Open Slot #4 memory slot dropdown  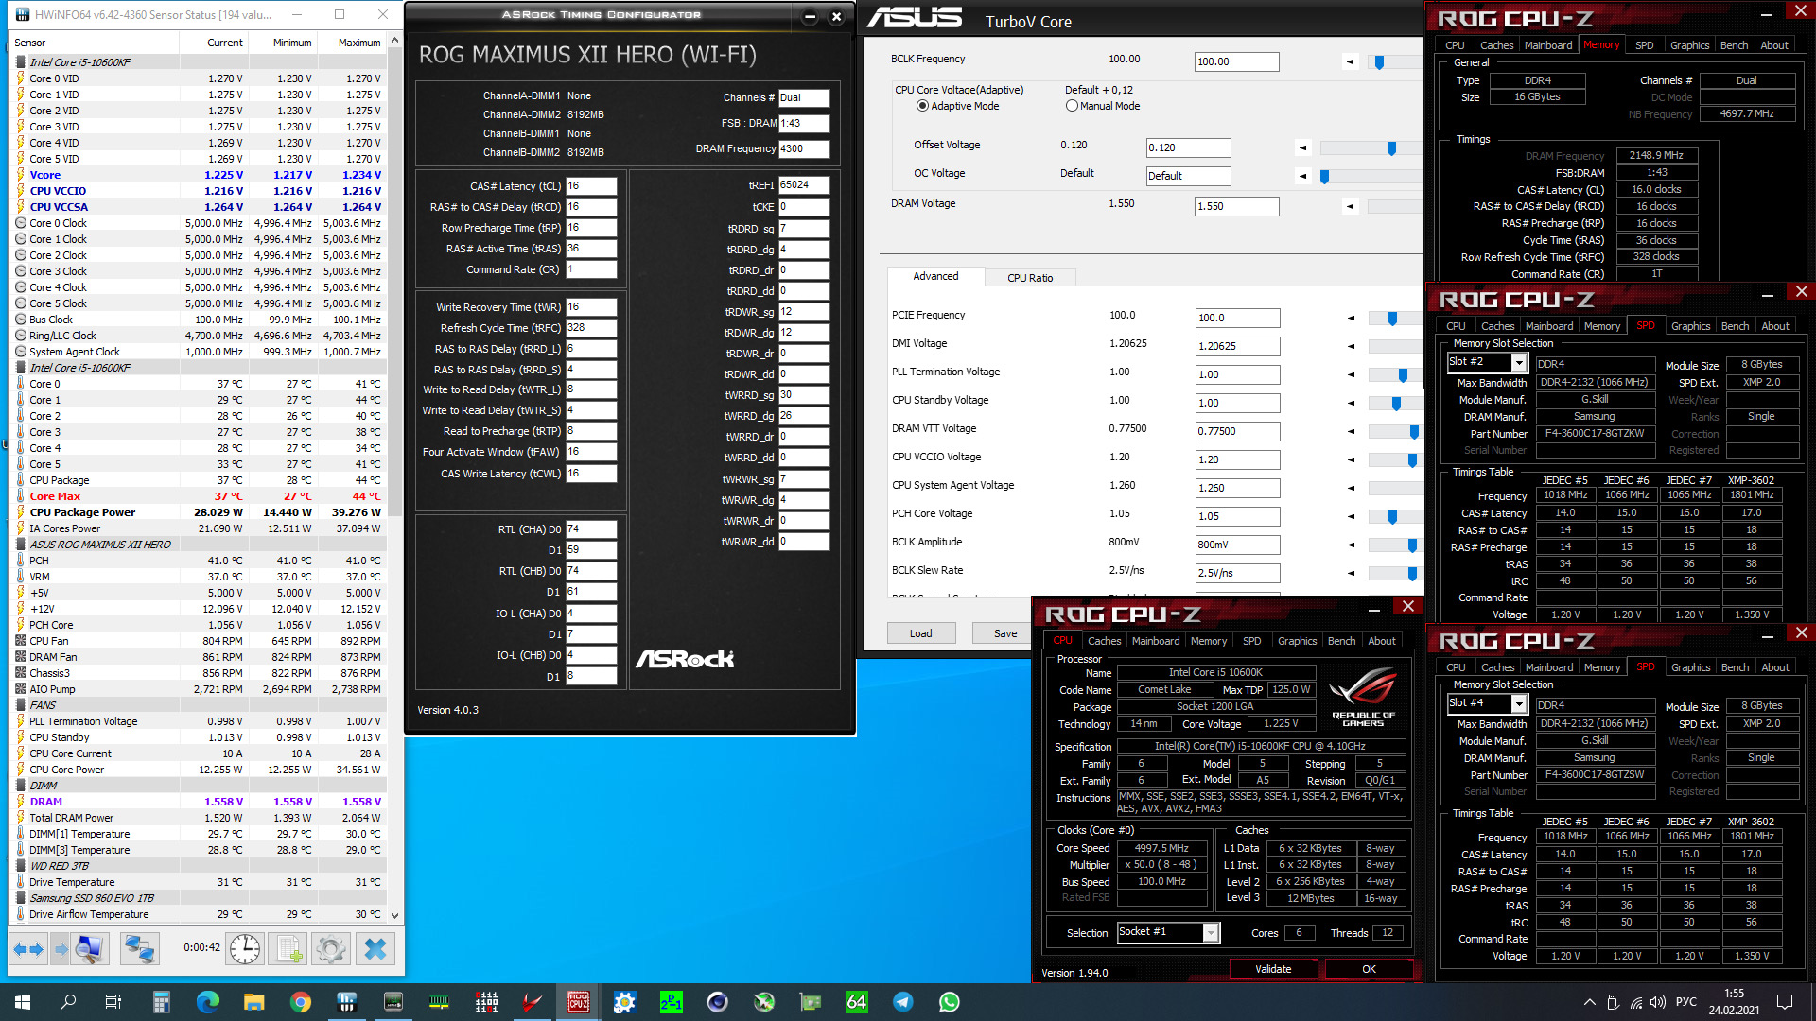[x=1519, y=704]
